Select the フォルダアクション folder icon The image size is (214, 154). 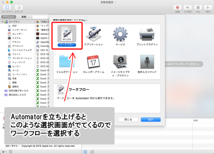[67, 62]
